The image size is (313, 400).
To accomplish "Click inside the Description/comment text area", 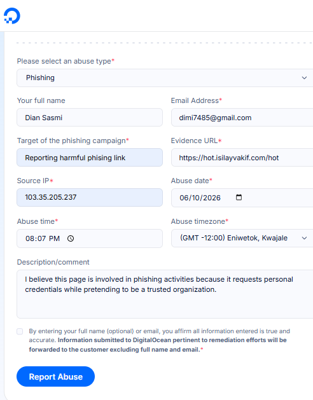I will coord(165,294).
